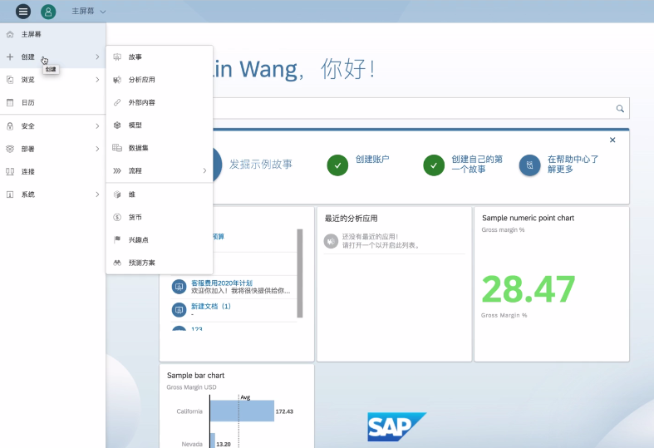This screenshot has width=654, height=448.
Task: Click the 模型 cube icon
Action: 117,126
